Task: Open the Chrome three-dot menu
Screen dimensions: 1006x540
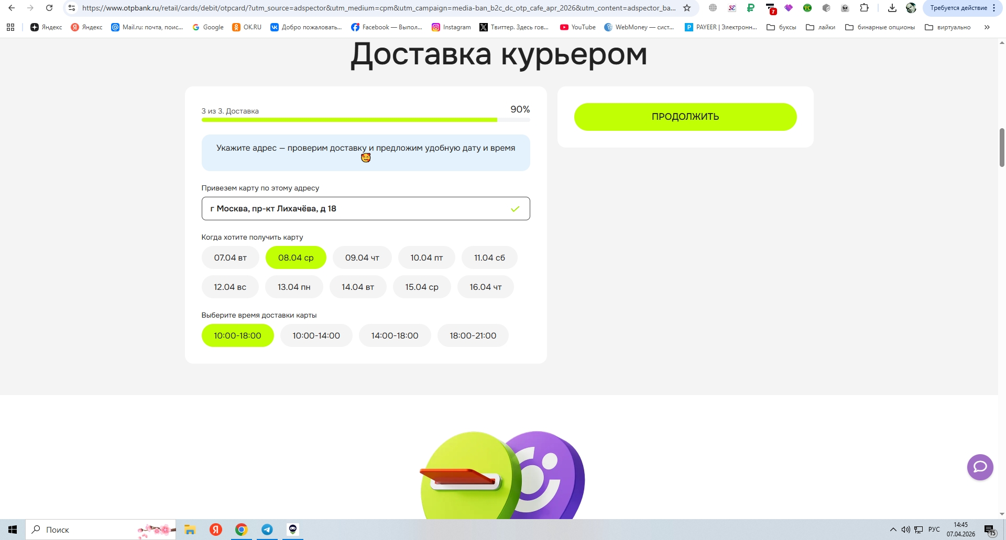Action: point(994,8)
